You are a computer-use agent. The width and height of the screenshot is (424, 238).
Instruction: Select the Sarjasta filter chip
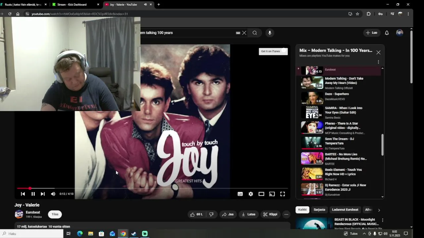pyautogui.click(x=319, y=210)
